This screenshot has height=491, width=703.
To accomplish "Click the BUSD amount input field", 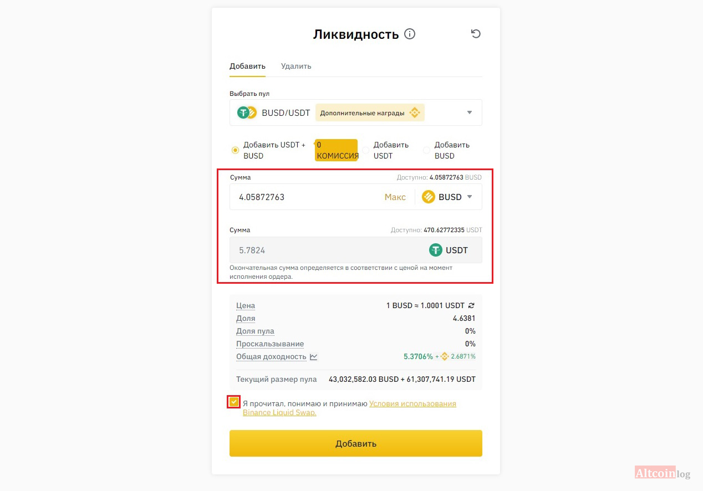I will (305, 197).
